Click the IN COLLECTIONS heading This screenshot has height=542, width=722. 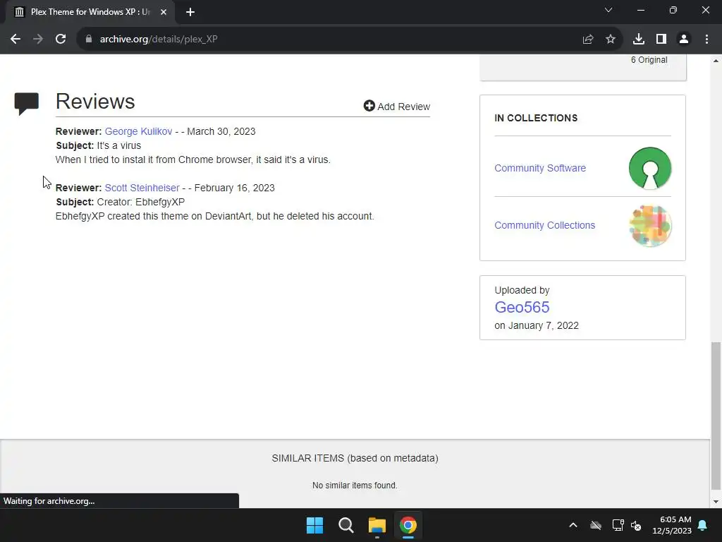tap(536, 118)
